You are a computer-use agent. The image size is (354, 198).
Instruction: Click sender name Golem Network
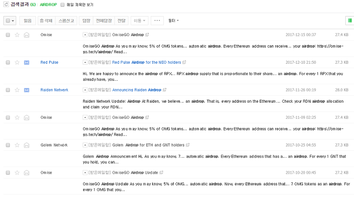[x=54, y=145]
